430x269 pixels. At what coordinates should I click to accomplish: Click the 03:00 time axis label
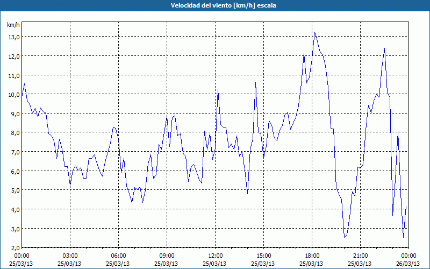click(x=70, y=256)
